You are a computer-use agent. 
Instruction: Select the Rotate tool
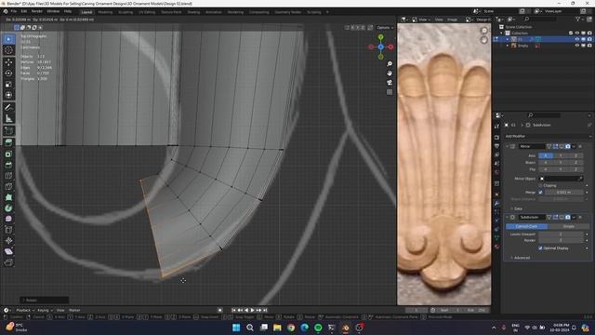8,73
